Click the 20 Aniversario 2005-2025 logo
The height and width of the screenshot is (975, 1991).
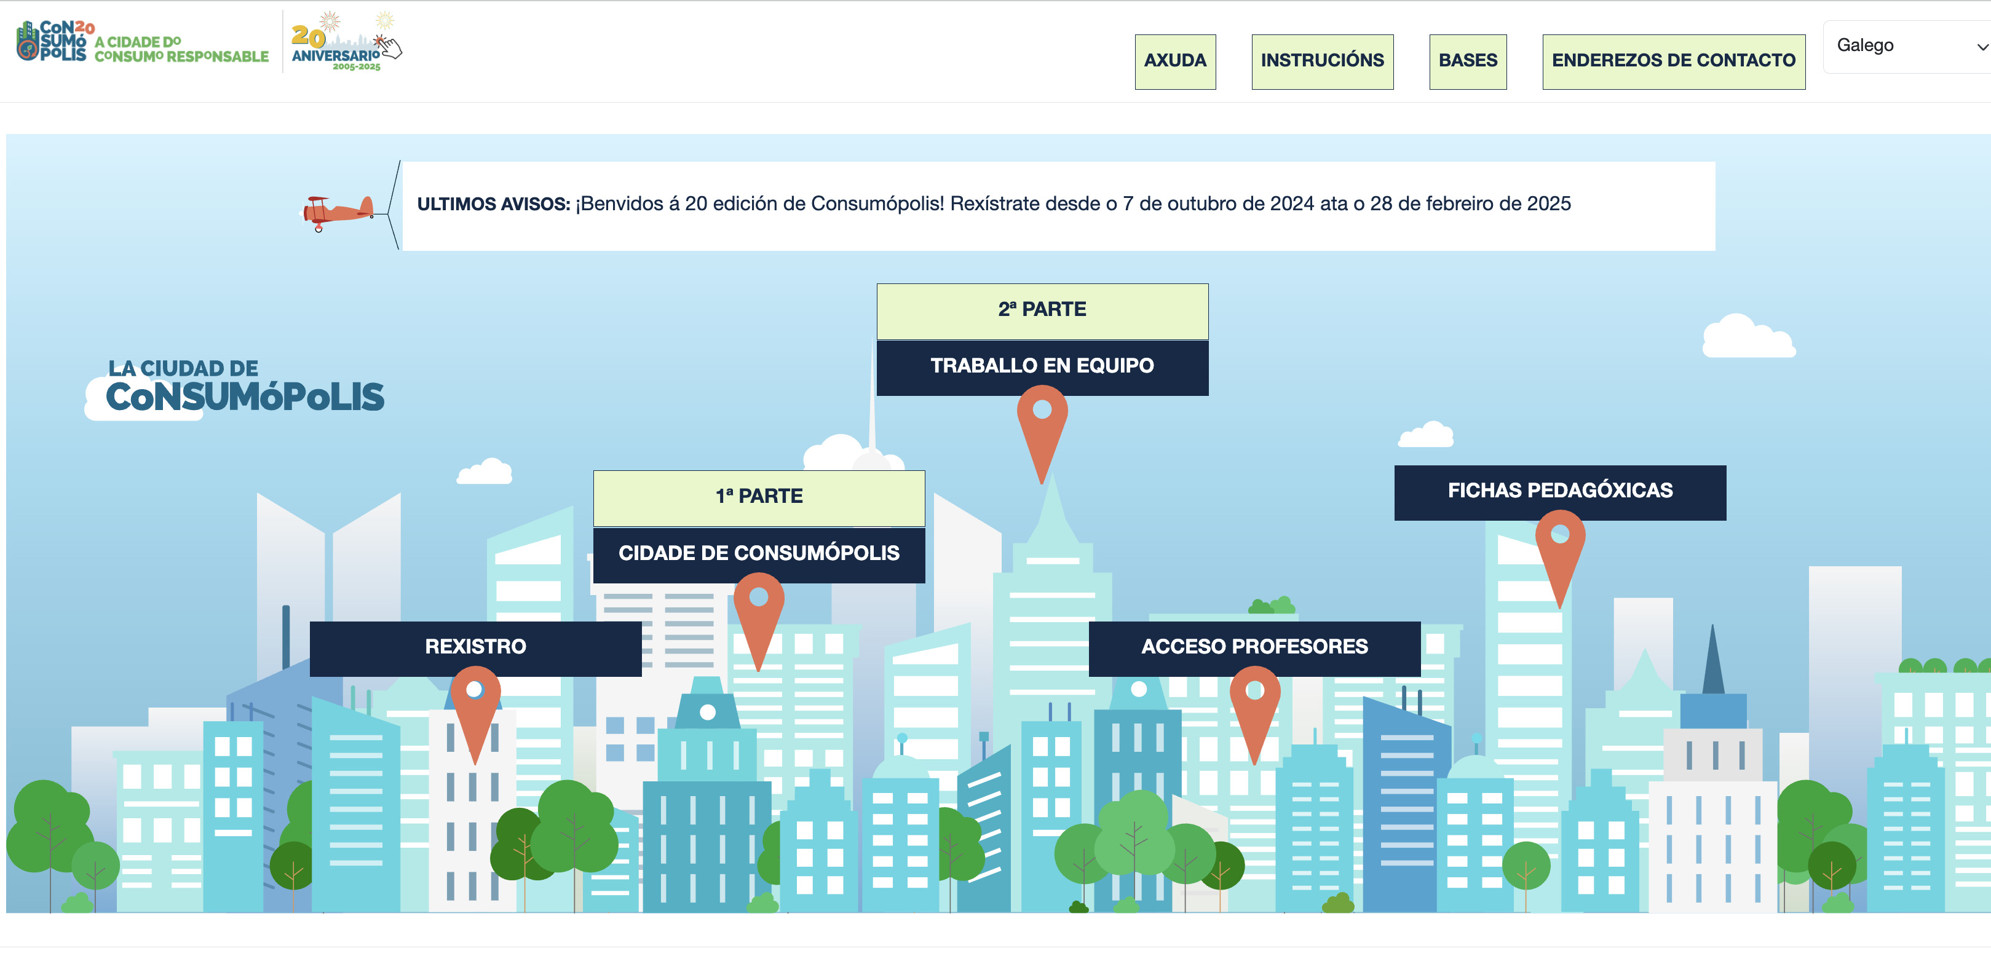pos(346,42)
